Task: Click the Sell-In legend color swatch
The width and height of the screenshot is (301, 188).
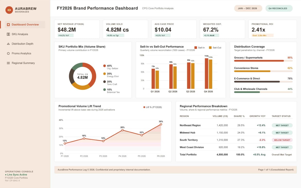Action: pos(196,48)
